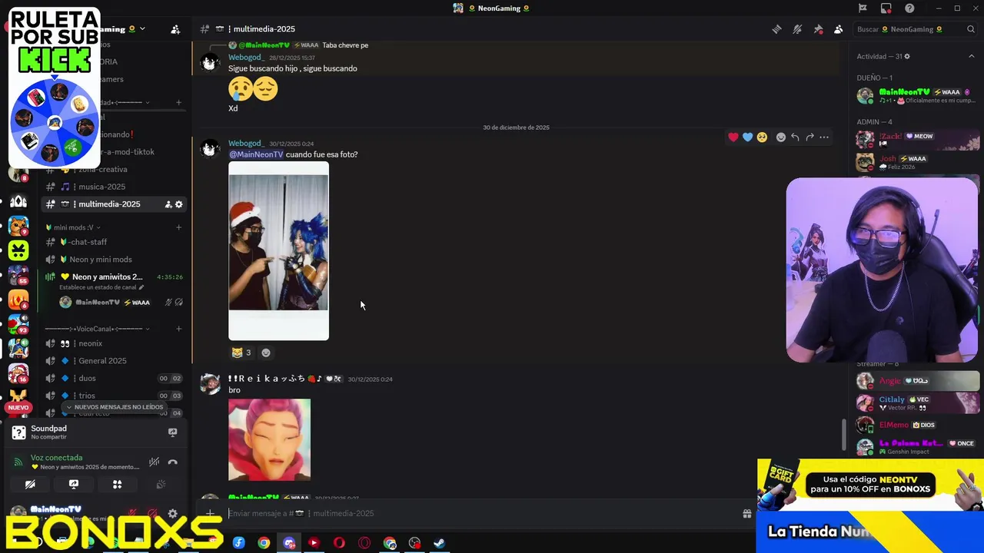Open Josh admin member entry
The height and width of the screenshot is (553, 984).
(918, 162)
